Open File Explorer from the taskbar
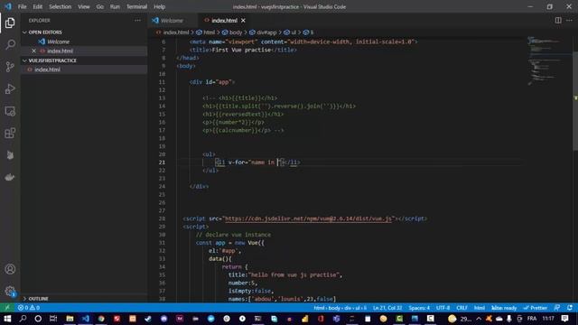 pyautogui.click(x=70, y=319)
